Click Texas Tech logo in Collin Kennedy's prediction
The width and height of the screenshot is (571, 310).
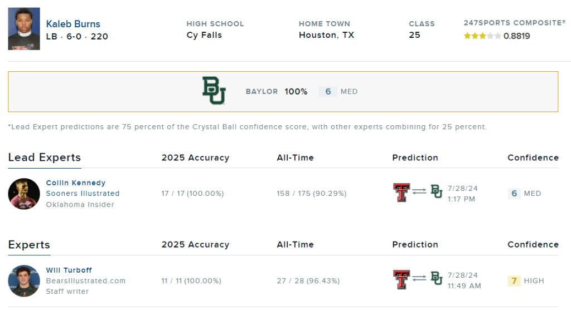click(401, 192)
